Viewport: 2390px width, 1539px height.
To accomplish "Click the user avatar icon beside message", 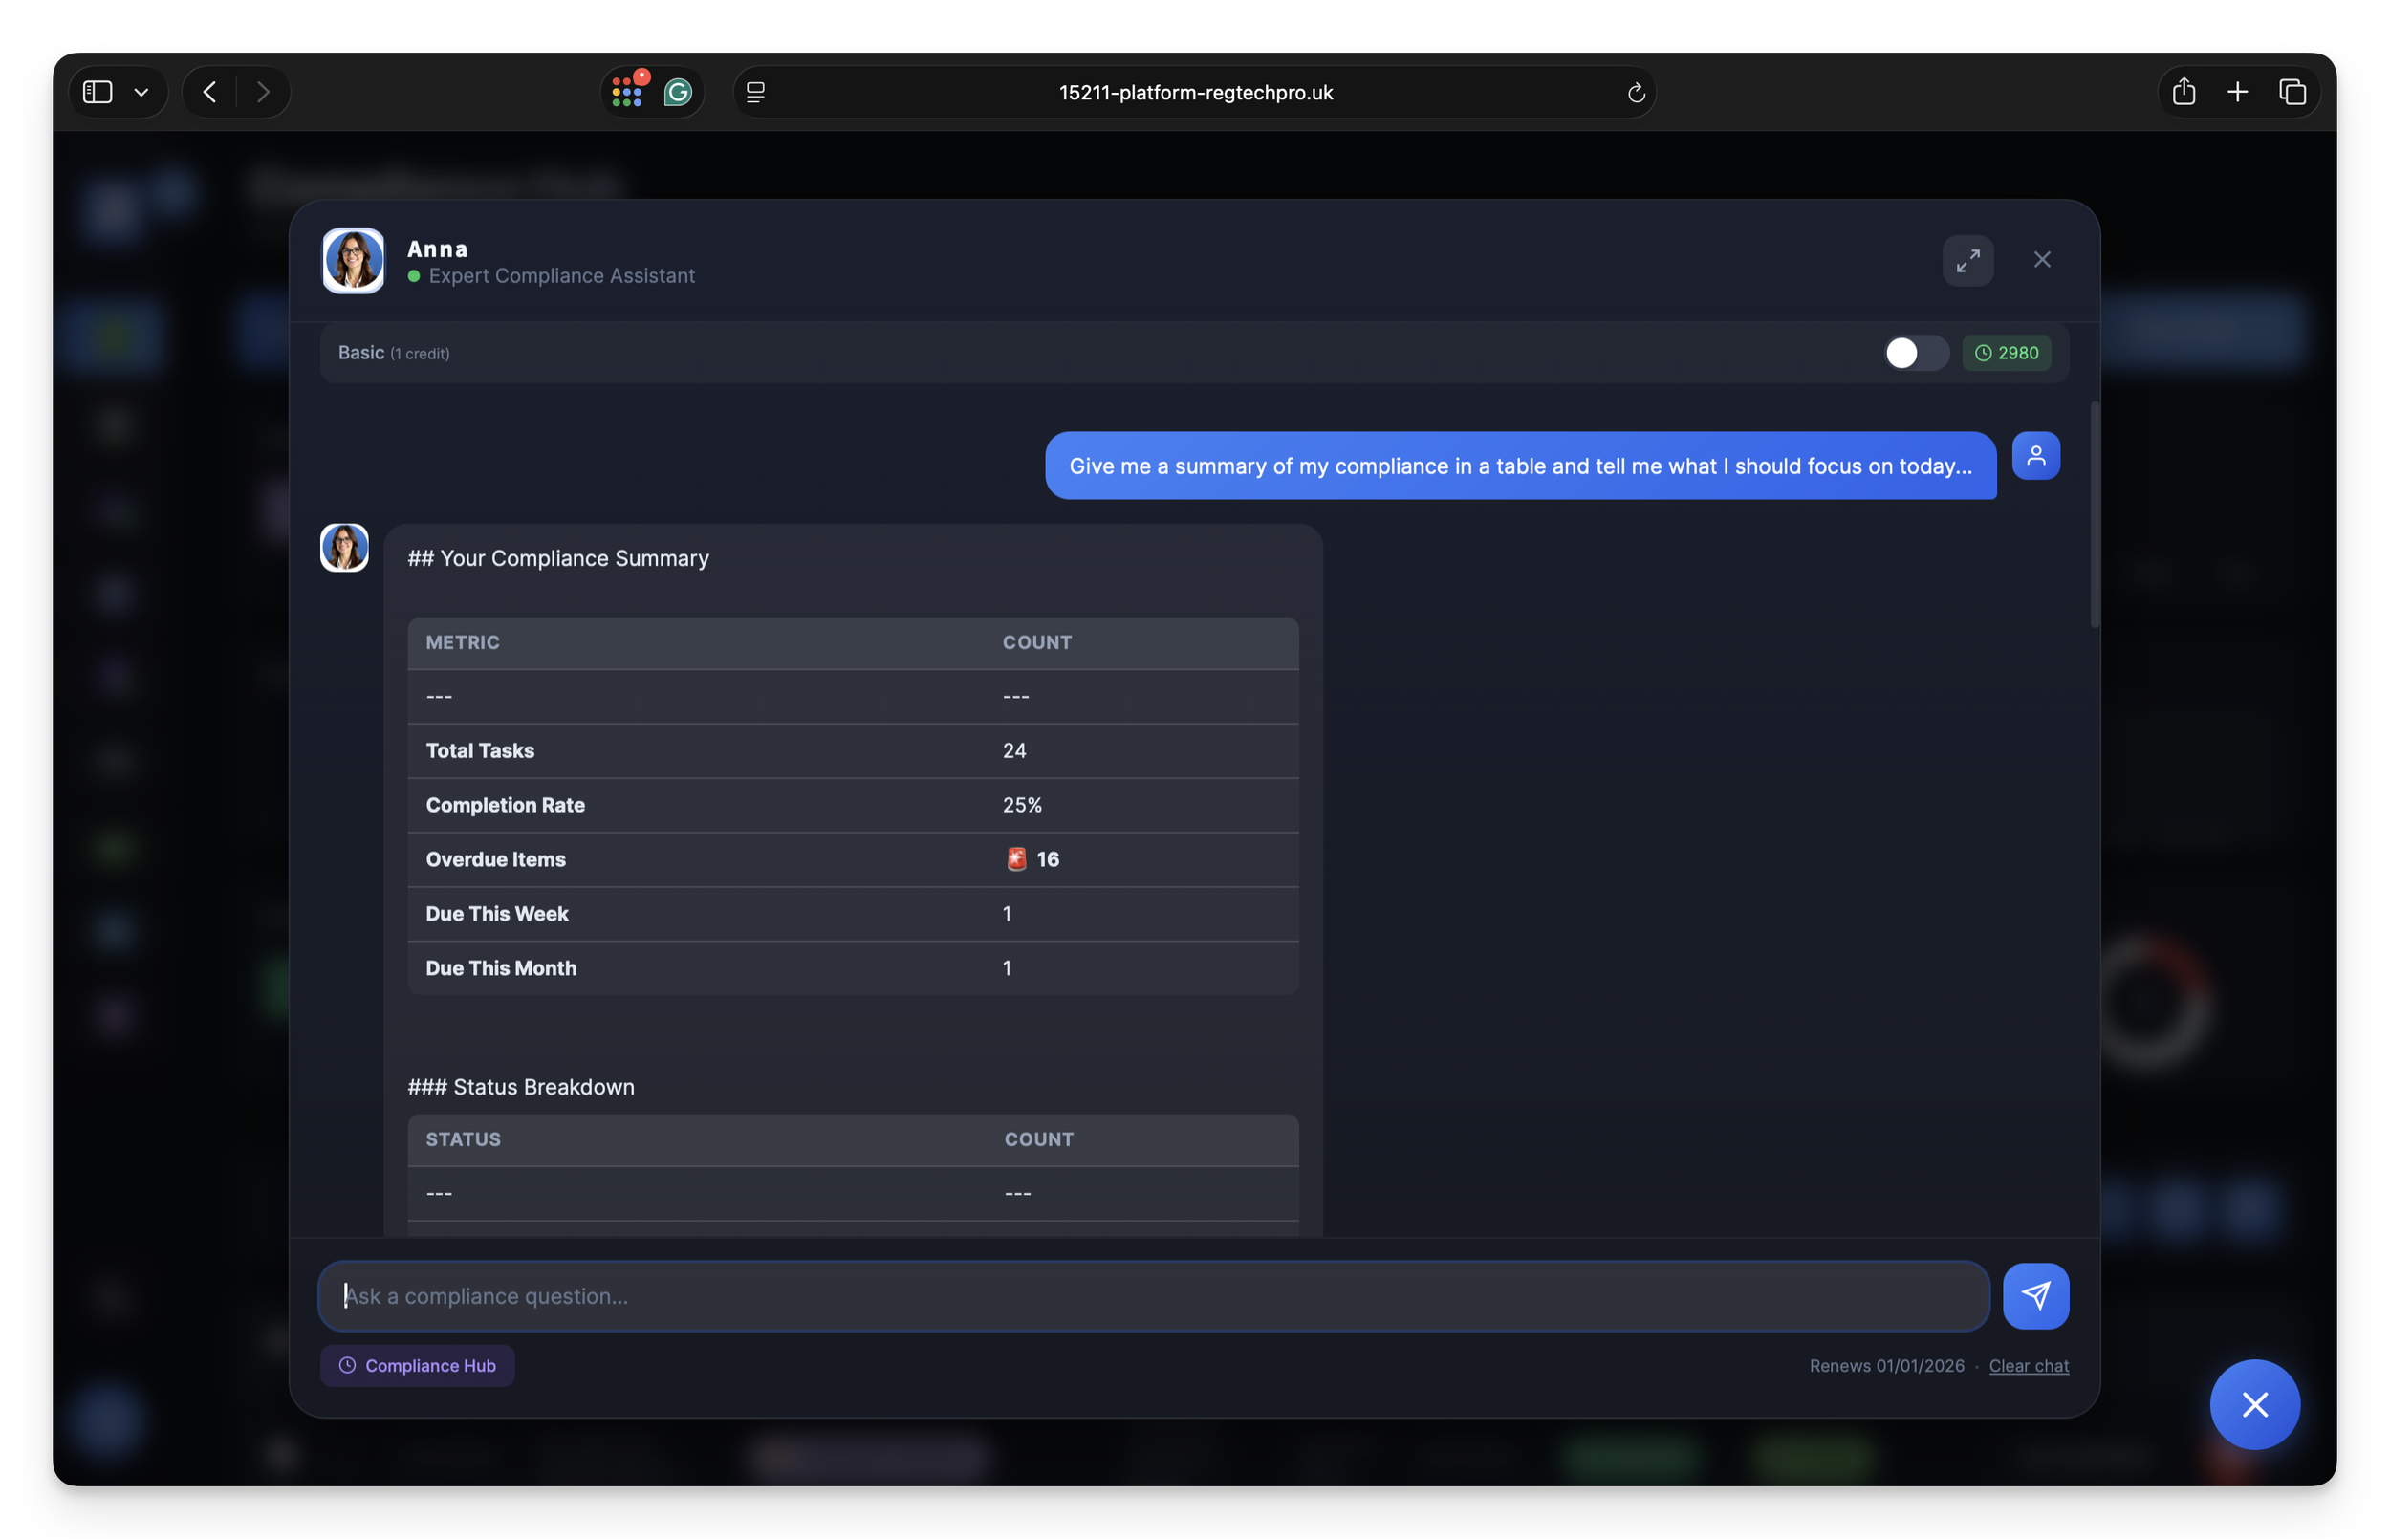I will (2035, 456).
